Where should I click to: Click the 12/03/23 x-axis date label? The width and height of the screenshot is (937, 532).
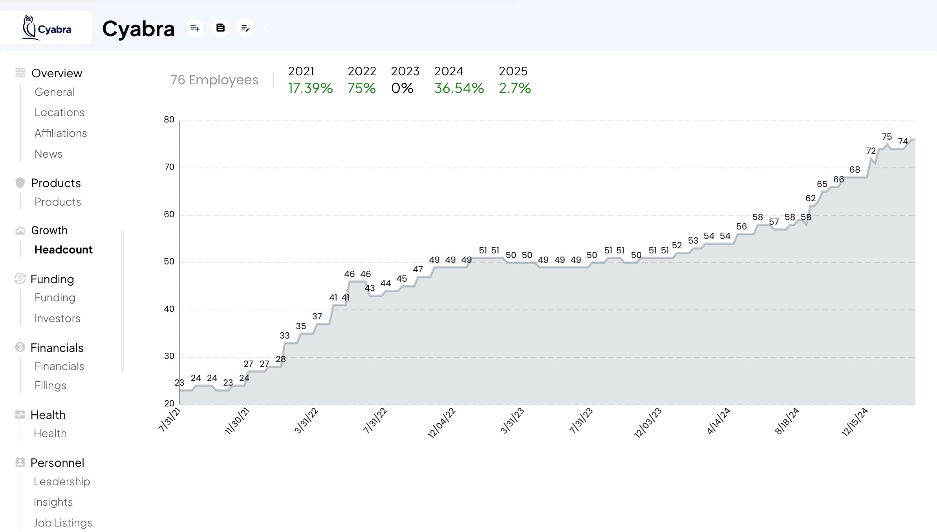648,423
